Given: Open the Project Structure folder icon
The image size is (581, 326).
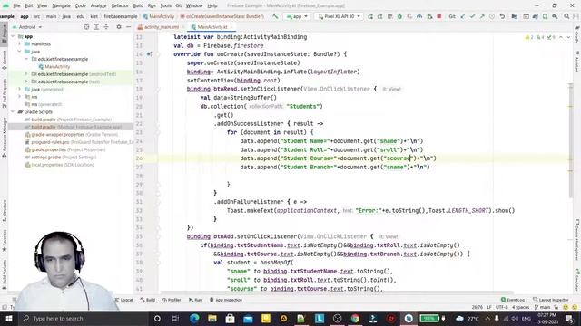Looking at the screenshot, I should pos(515,16).
